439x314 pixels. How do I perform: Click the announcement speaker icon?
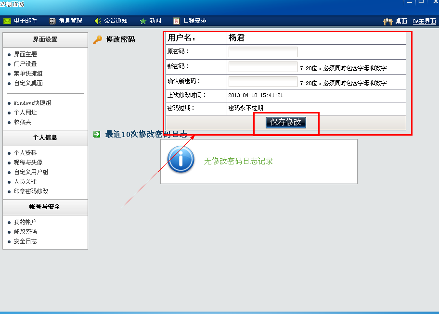[98, 21]
